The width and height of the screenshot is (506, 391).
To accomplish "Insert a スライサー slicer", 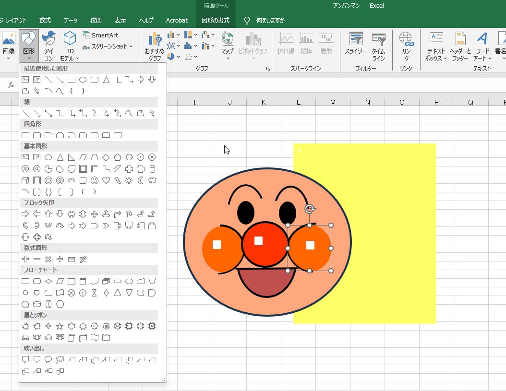I will pos(356,43).
